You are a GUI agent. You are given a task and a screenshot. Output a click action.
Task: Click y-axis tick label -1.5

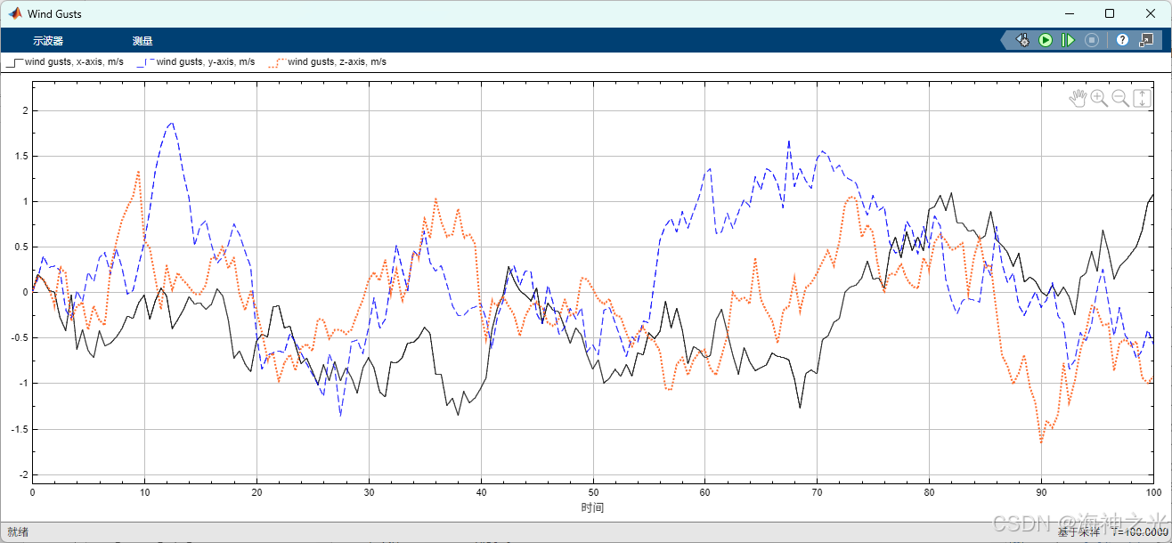[x=19, y=428]
